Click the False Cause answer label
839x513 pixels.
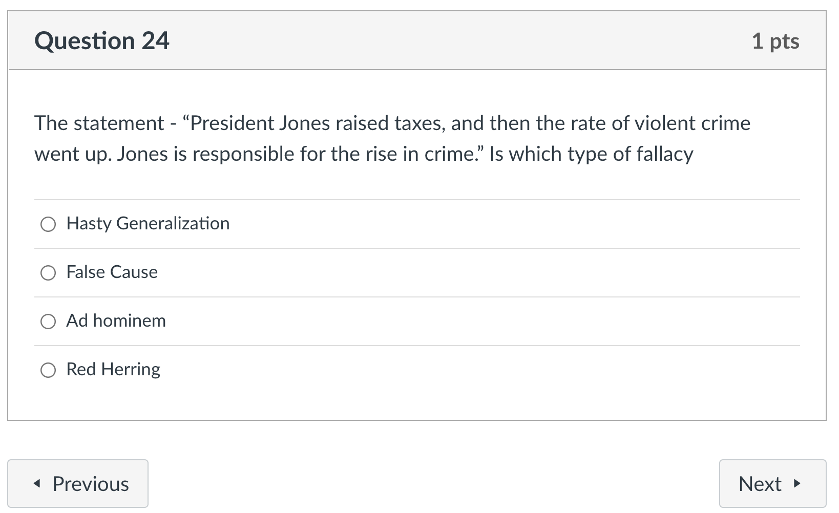coord(112,272)
